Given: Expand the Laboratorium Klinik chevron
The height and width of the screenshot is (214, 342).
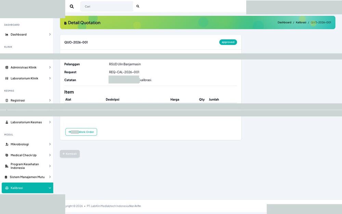Looking at the screenshot, I should (50, 78).
